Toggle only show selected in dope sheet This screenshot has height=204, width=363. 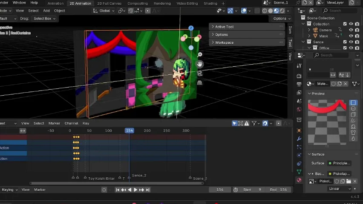click(234, 123)
